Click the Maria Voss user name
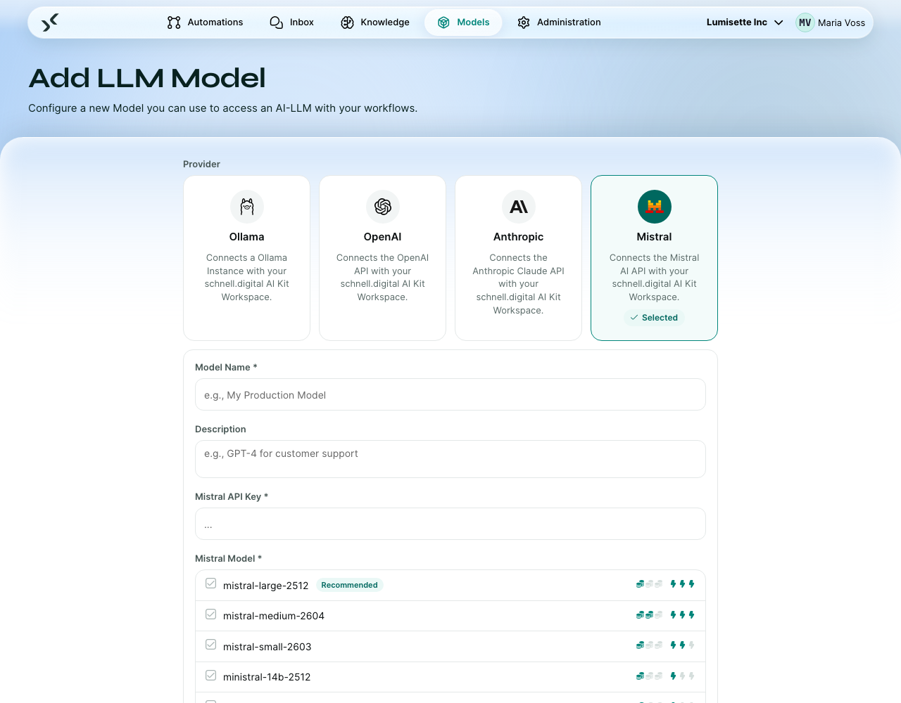 (x=842, y=22)
